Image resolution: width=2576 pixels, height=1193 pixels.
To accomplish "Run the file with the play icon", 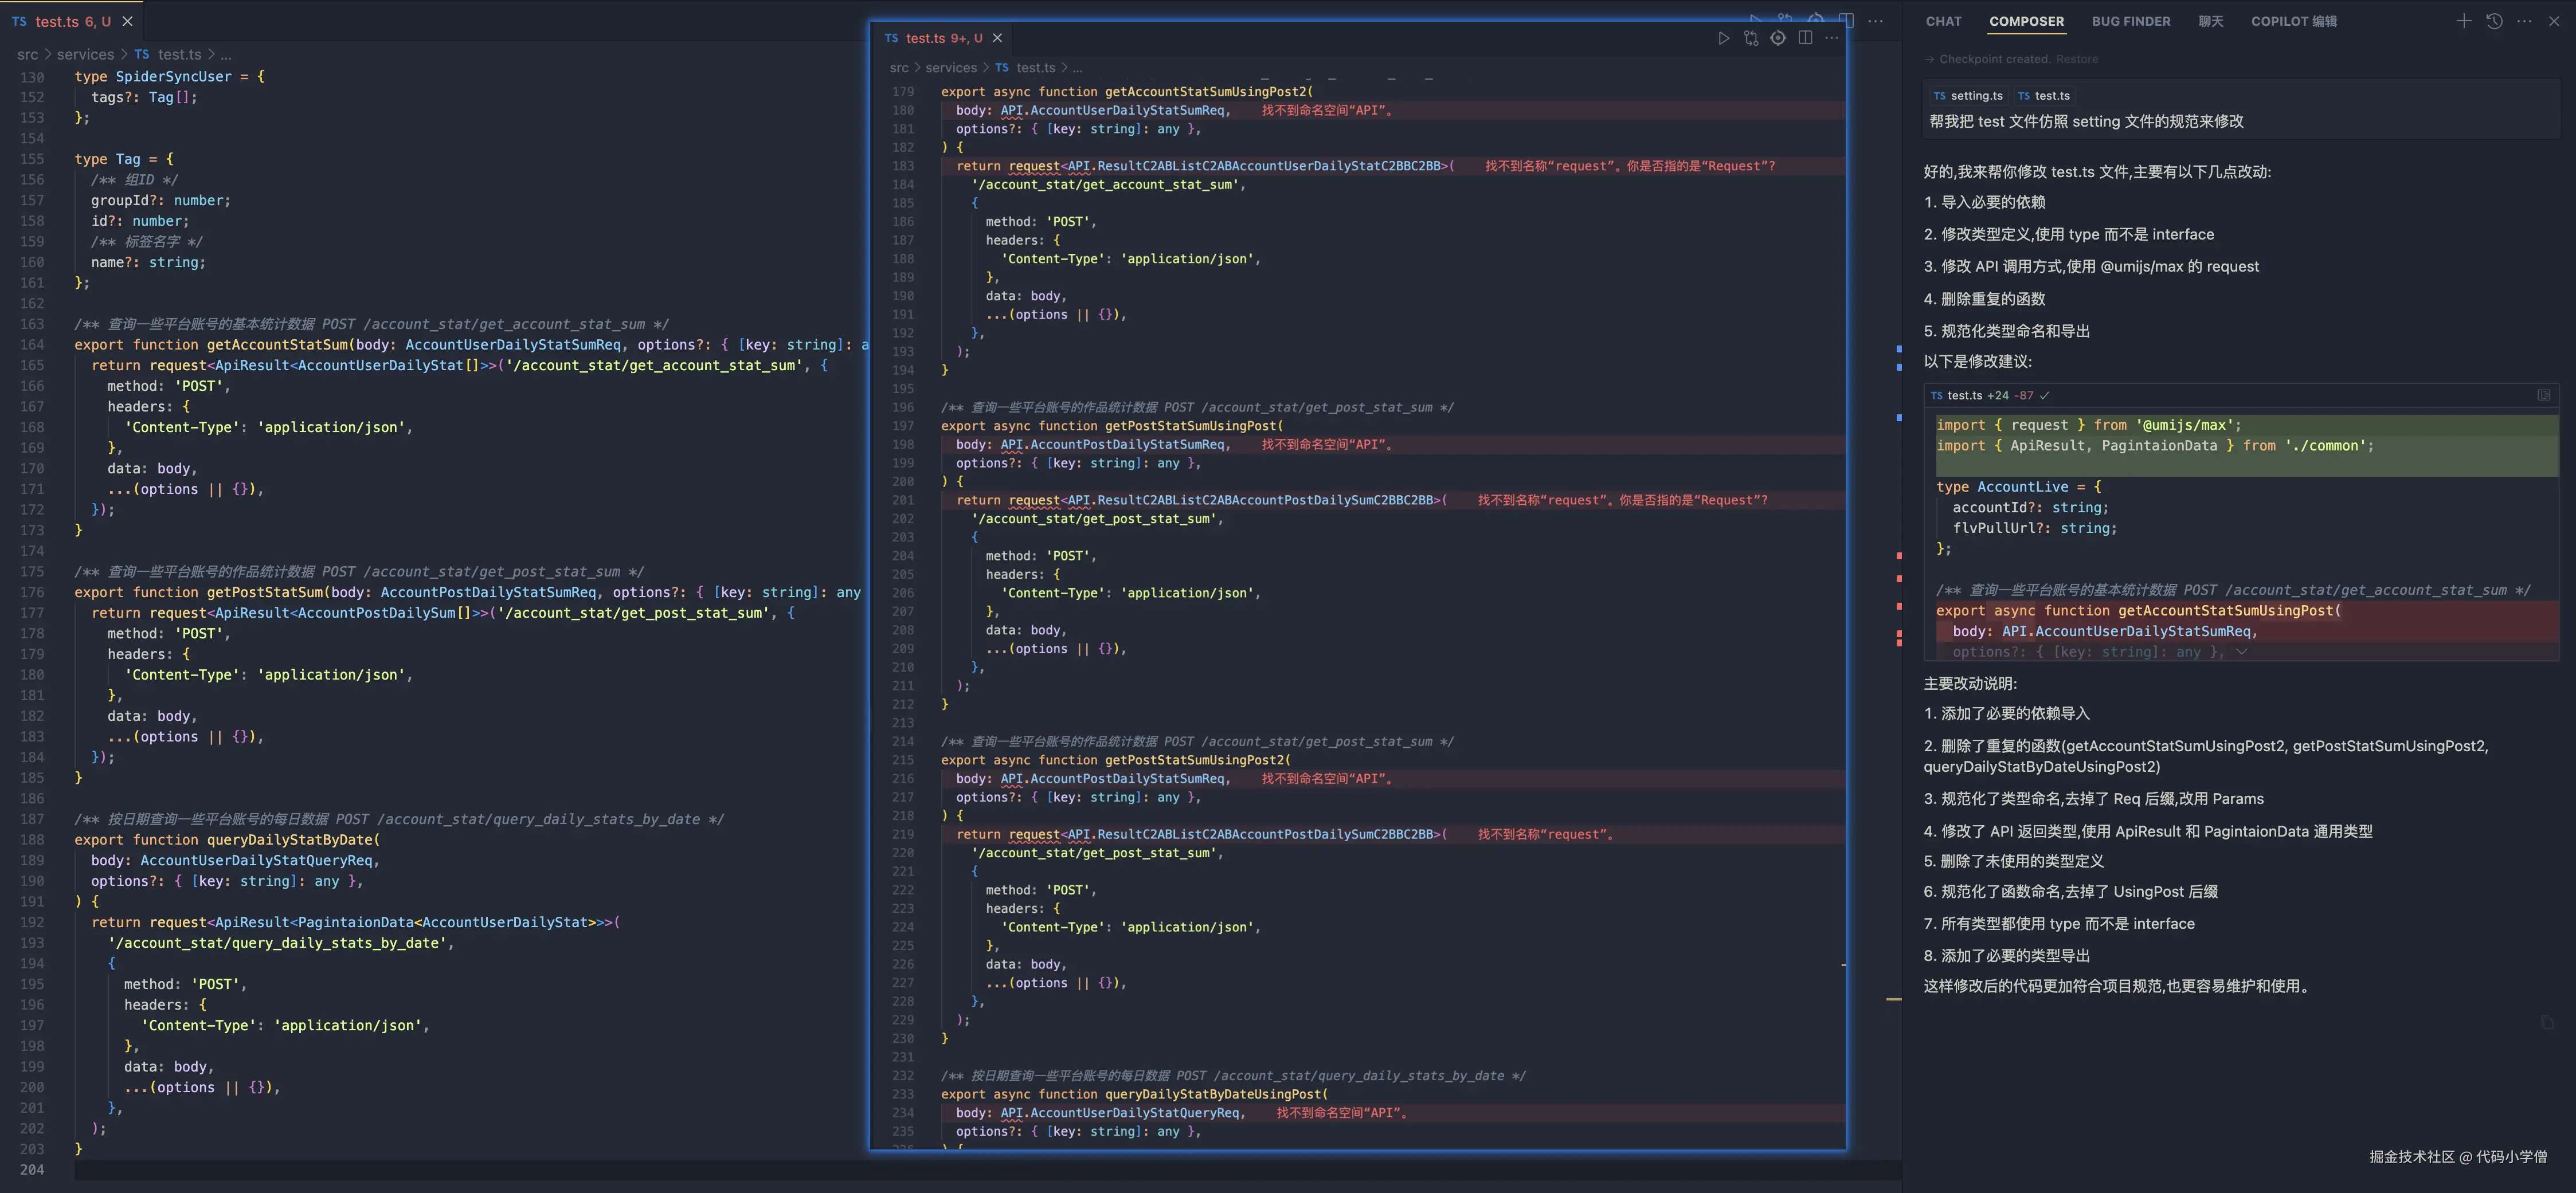I will click(x=1723, y=38).
